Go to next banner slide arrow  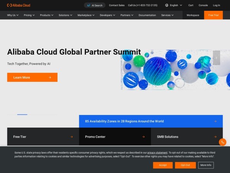click(216, 58)
